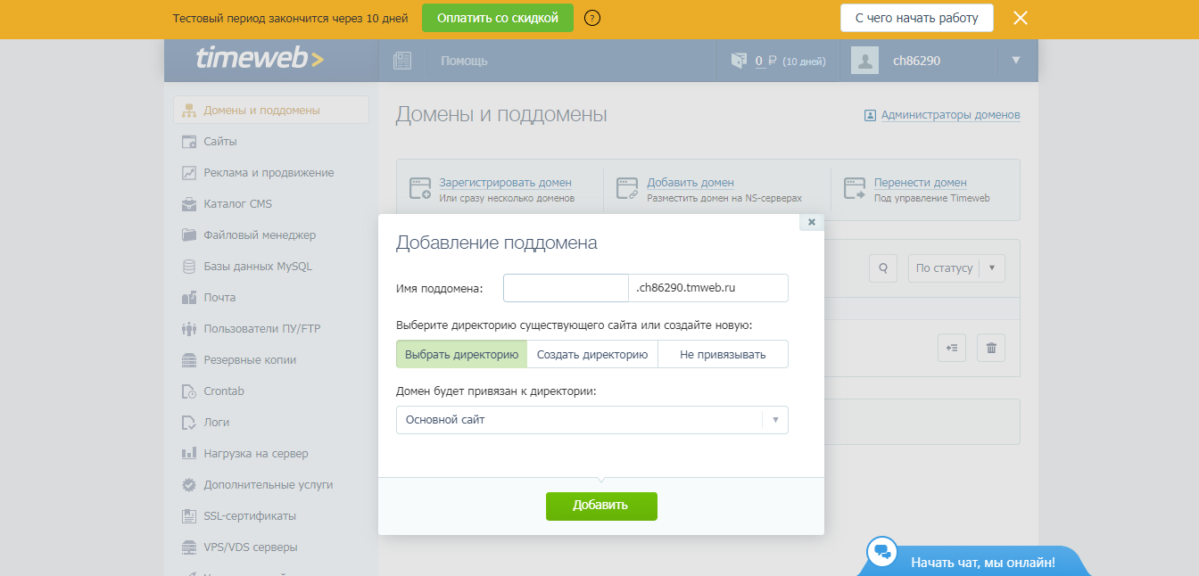This screenshot has height=576, width=1199.
Task: Click the Логи icon
Action: 189,422
